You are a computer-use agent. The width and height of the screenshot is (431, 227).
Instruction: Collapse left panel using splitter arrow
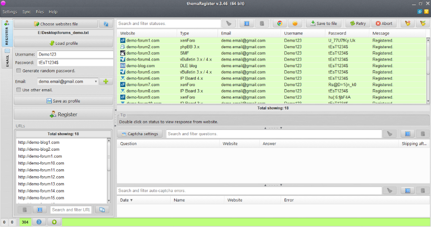(116, 110)
